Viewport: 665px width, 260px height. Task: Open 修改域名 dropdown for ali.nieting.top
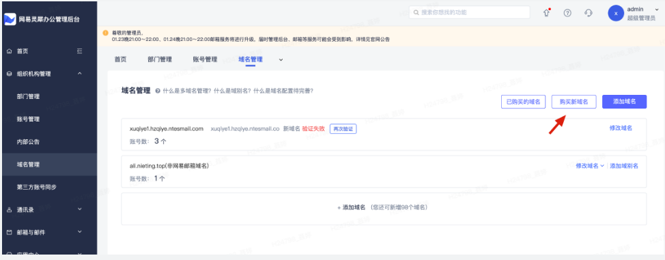[x=589, y=166]
